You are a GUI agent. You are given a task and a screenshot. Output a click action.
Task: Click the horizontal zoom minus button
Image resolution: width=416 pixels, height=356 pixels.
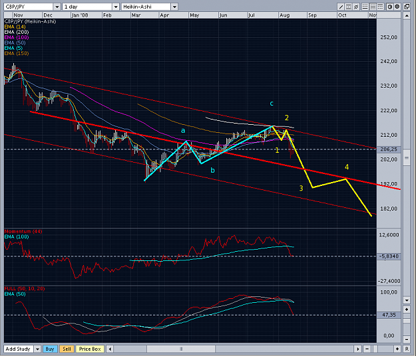(x=367, y=349)
